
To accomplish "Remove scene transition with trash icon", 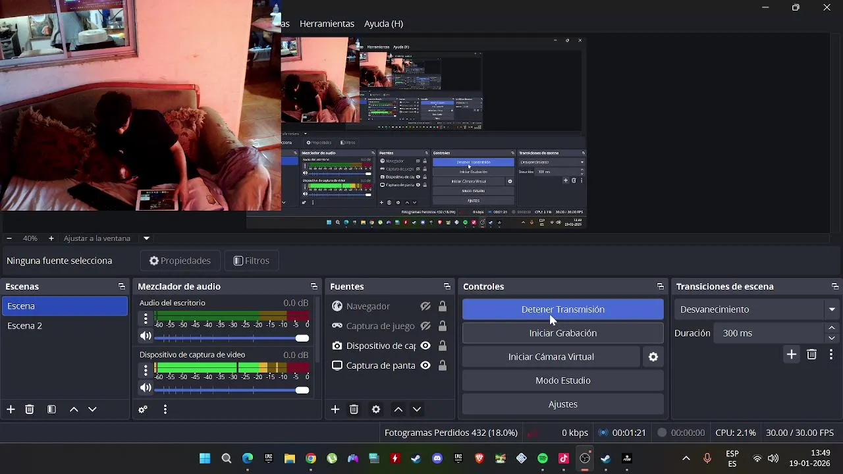I will (811, 354).
